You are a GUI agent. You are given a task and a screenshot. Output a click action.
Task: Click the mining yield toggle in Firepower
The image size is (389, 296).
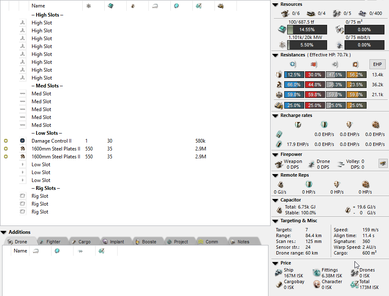[x=383, y=164]
